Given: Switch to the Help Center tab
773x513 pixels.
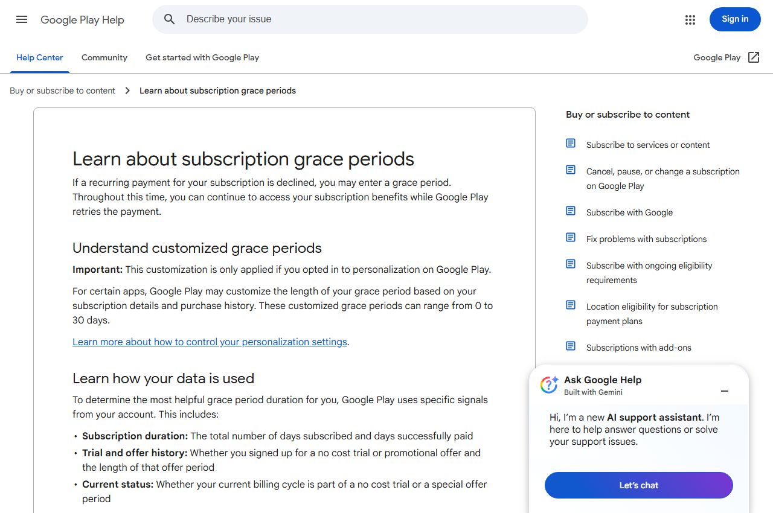Looking at the screenshot, I should pyautogui.click(x=40, y=58).
